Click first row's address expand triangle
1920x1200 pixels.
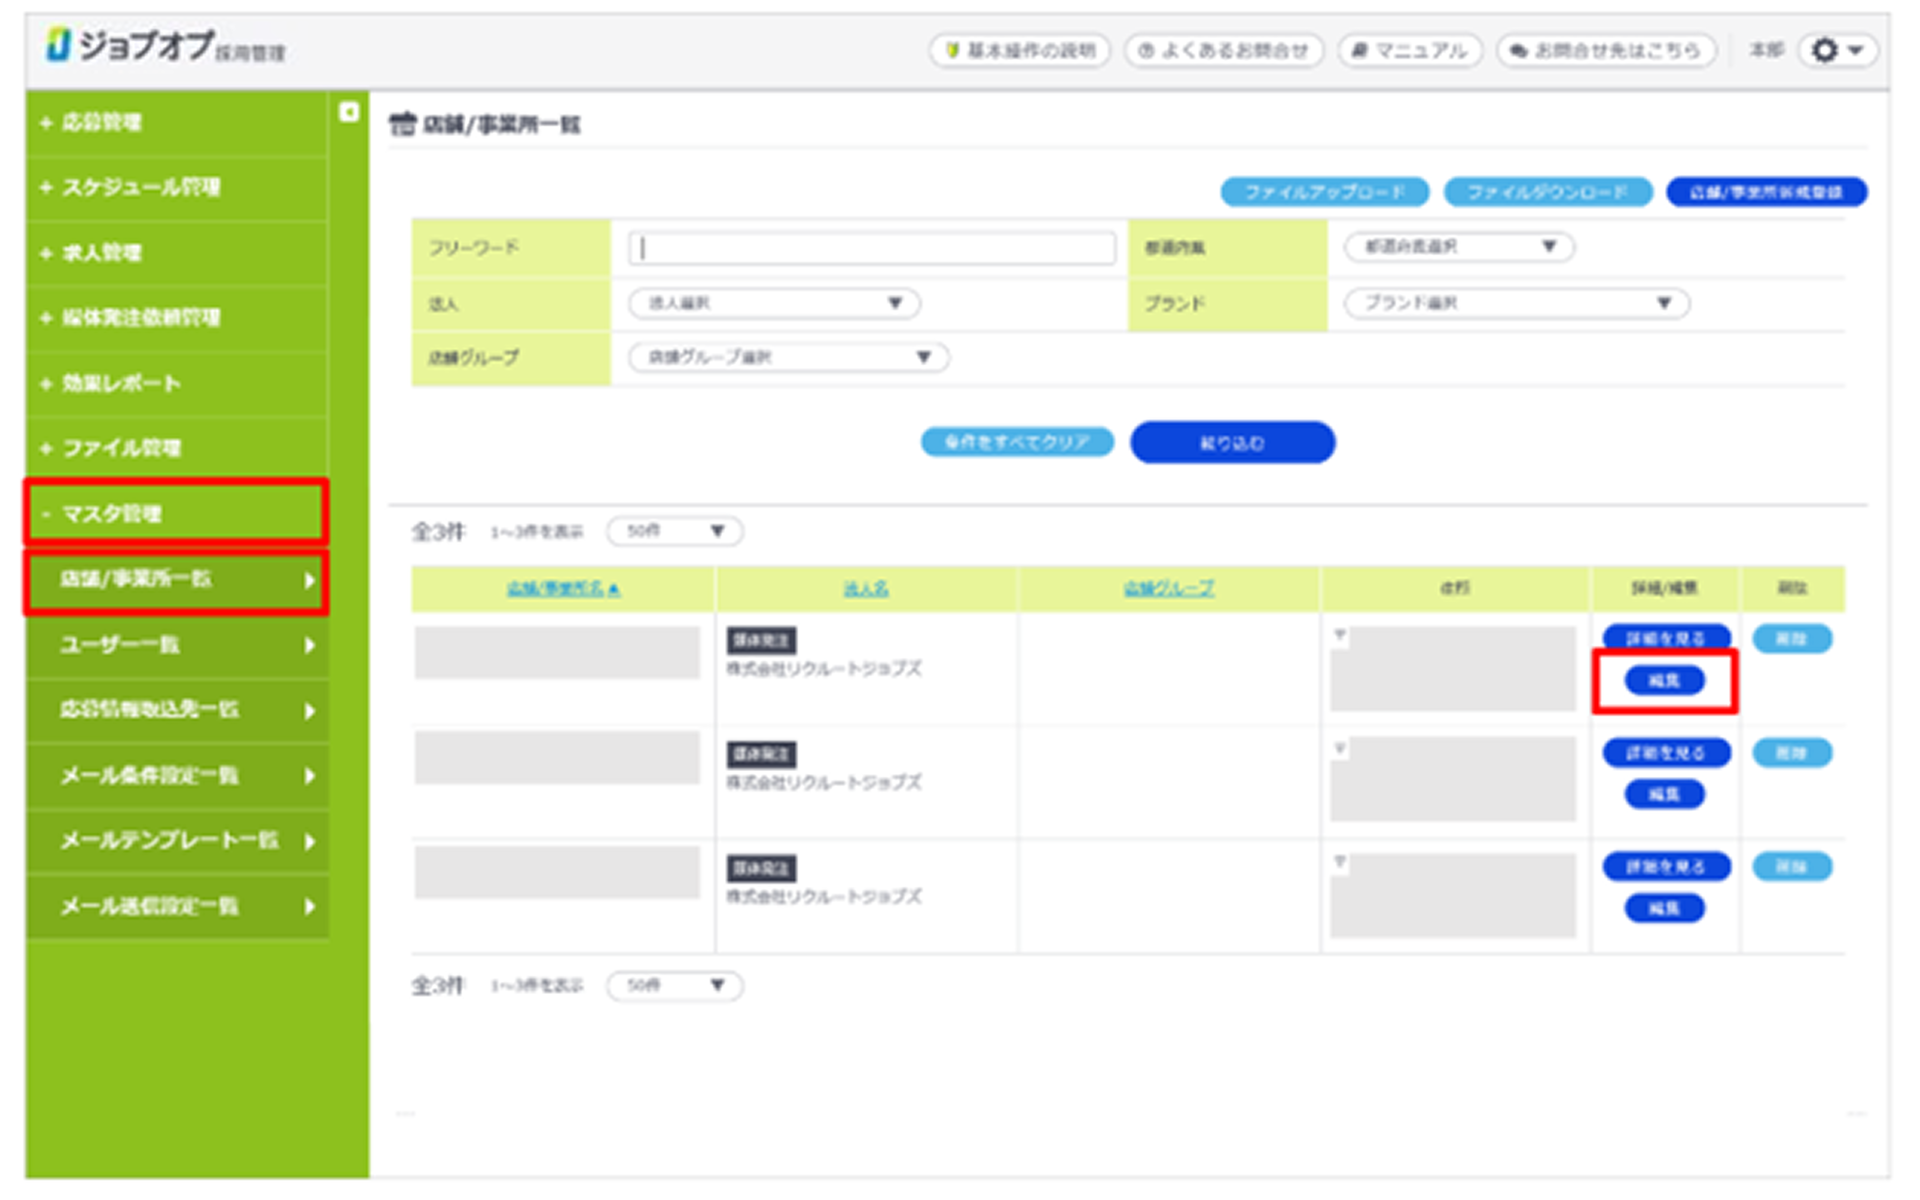(1339, 635)
